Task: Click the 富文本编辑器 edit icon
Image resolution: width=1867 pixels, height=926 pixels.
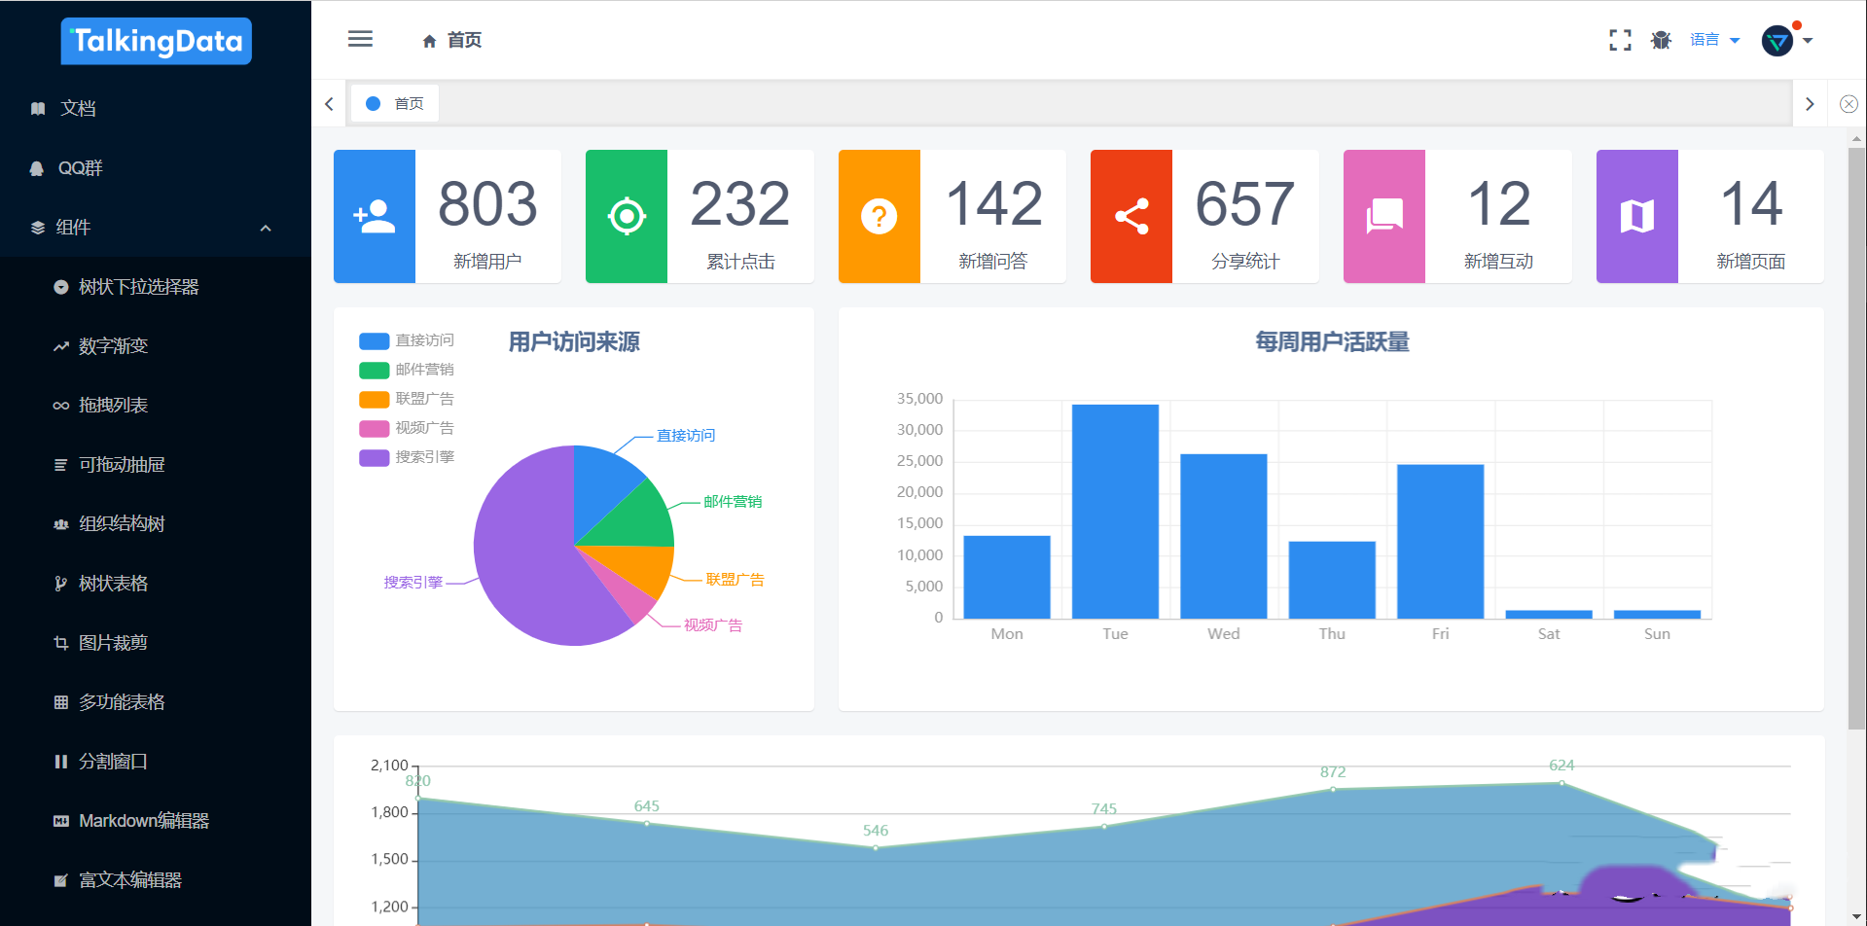Action: (x=60, y=880)
